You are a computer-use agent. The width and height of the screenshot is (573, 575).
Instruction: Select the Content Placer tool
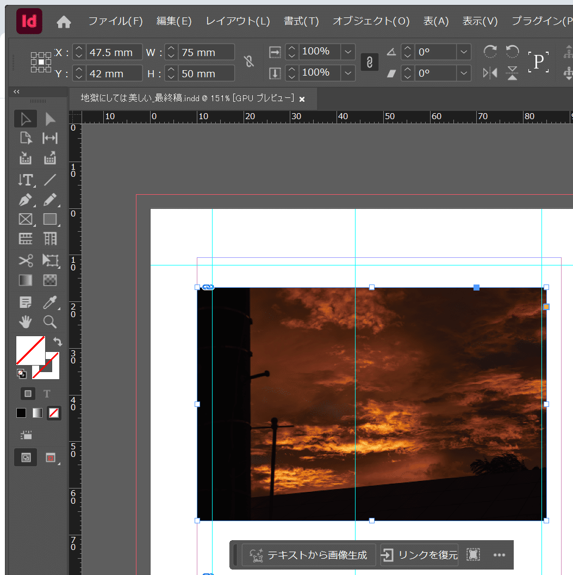coord(50,158)
